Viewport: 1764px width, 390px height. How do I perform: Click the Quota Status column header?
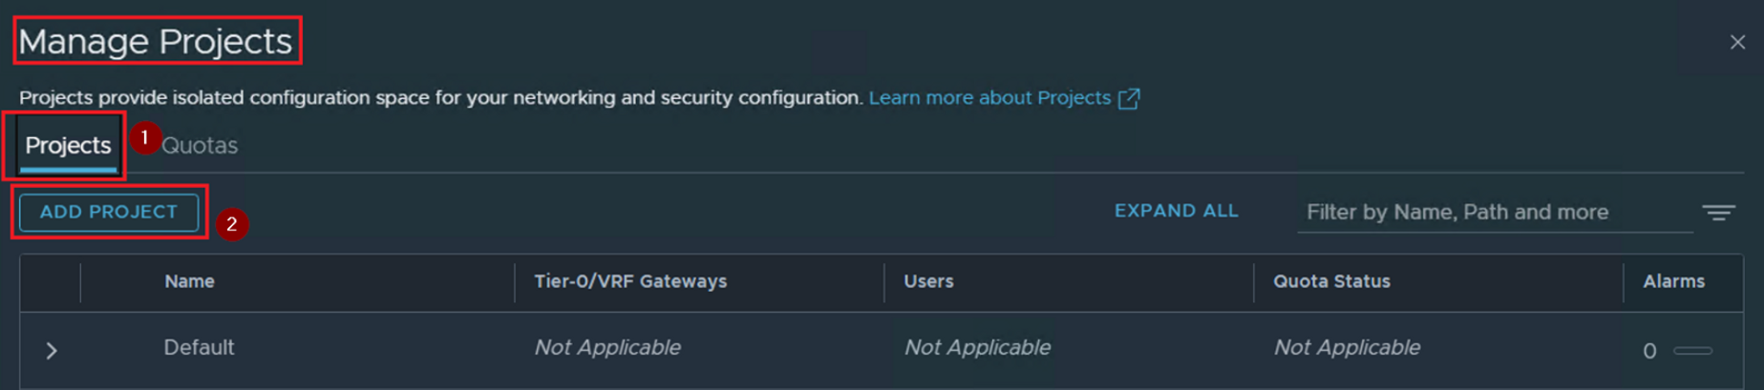[1331, 282]
